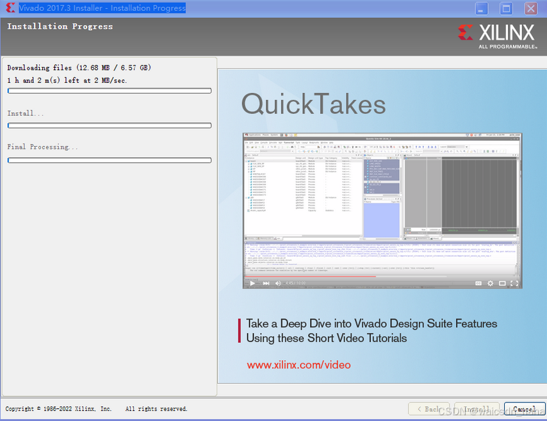
Task: Click 'All rights reserved.' text
Action: [x=156, y=408]
